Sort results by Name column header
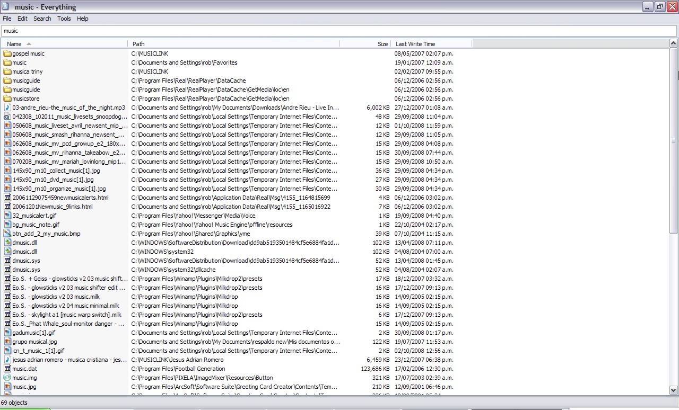This screenshot has height=410, width=679. [x=14, y=44]
